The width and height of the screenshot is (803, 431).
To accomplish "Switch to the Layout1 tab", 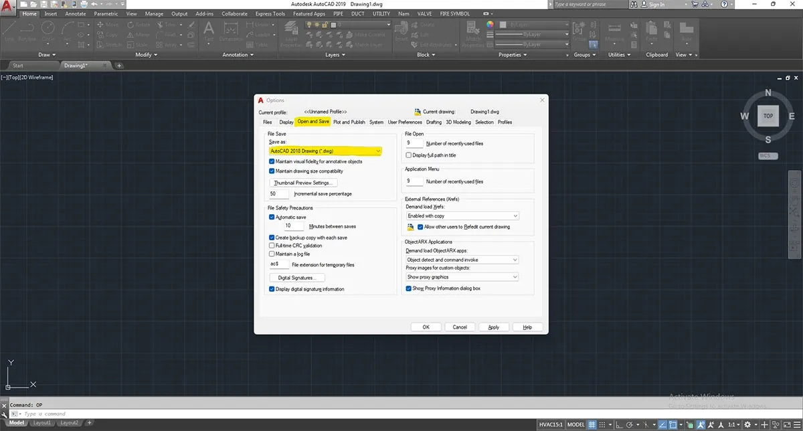I will click(41, 422).
